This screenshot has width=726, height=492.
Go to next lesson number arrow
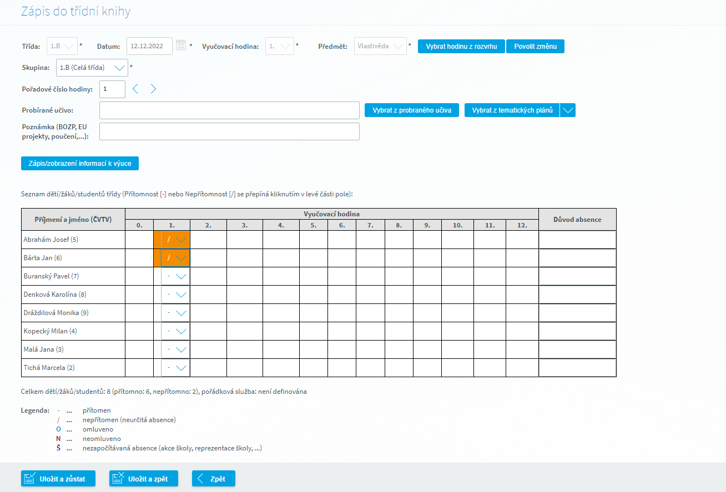point(154,89)
